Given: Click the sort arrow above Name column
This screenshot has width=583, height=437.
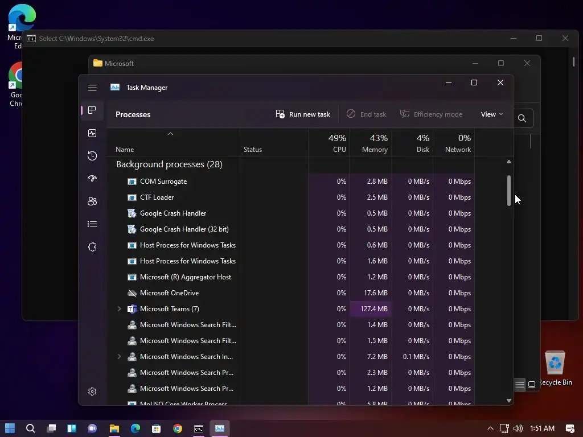Looking at the screenshot, I should click(x=170, y=134).
